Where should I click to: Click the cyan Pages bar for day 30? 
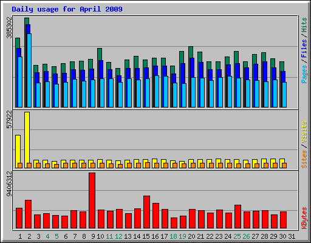284,95
